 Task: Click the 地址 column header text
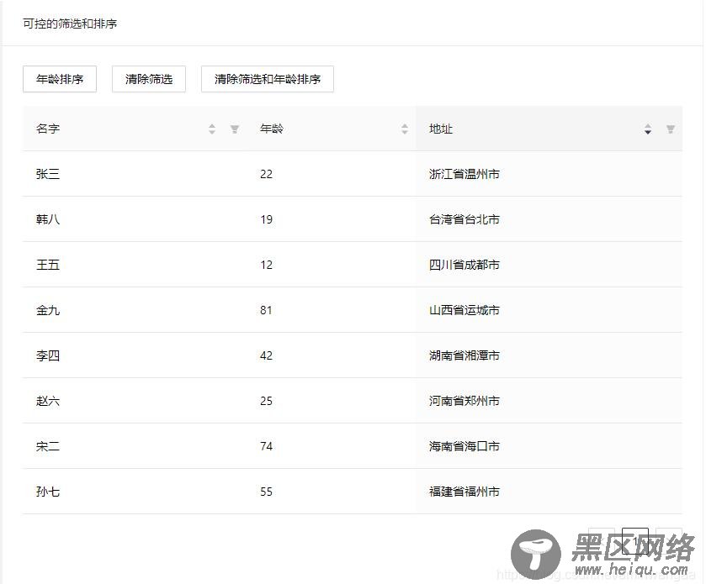[x=441, y=129]
